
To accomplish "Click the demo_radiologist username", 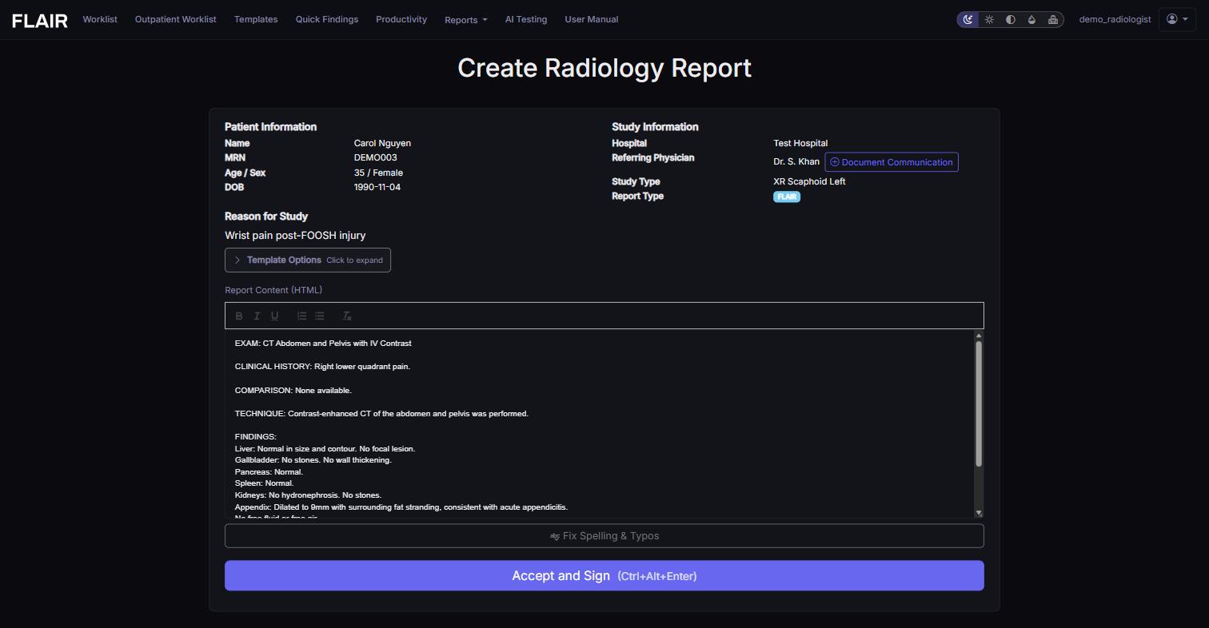I will (1115, 19).
